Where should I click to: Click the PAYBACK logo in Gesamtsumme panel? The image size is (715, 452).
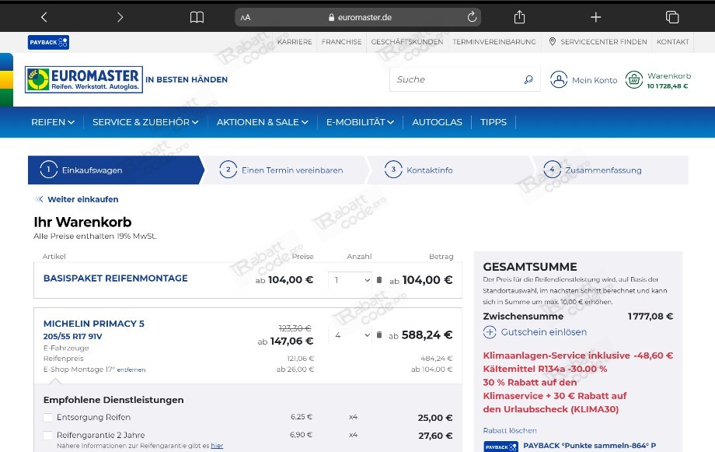pos(500,447)
